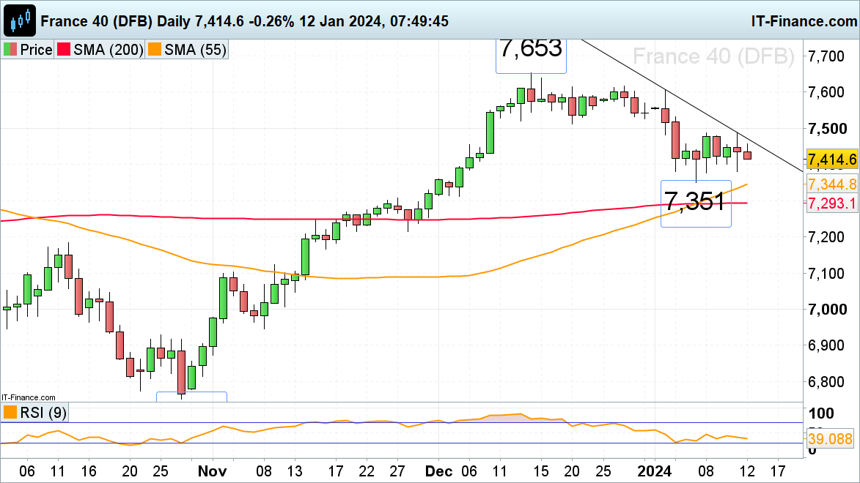The width and height of the screenshot is (860, 483).
Task: Click the 7,700 price axis label
Action: tap(826, 56)
